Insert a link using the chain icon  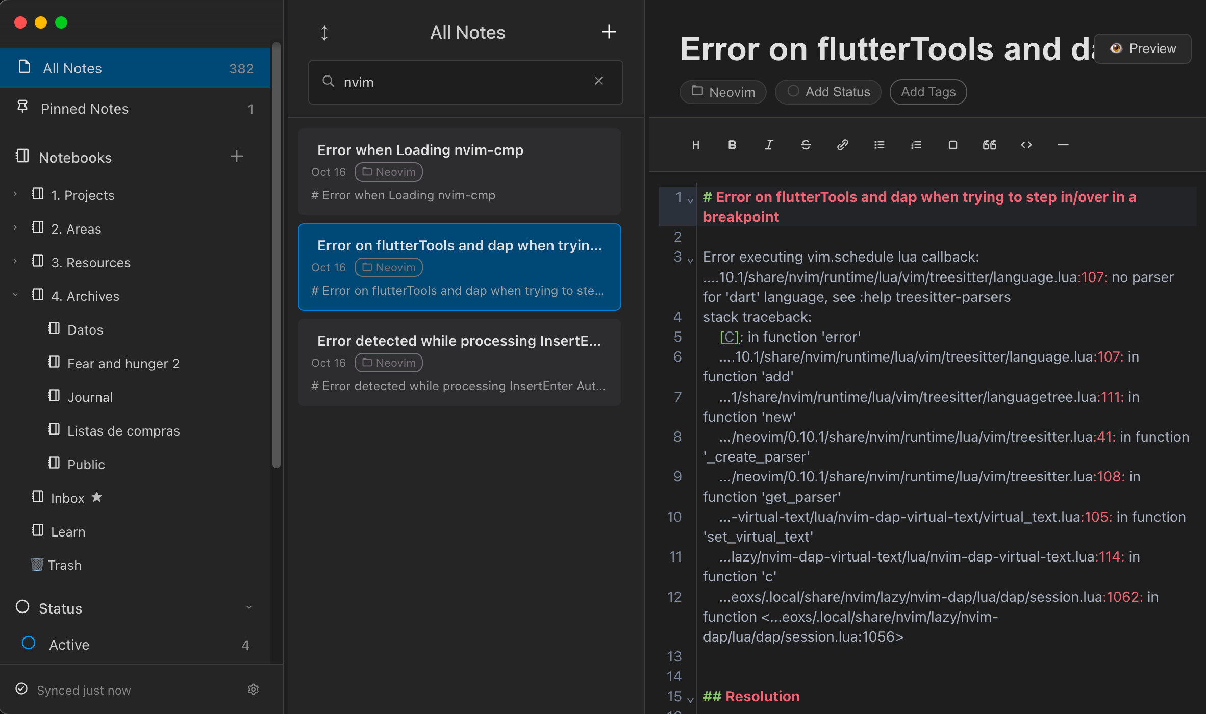842,145
